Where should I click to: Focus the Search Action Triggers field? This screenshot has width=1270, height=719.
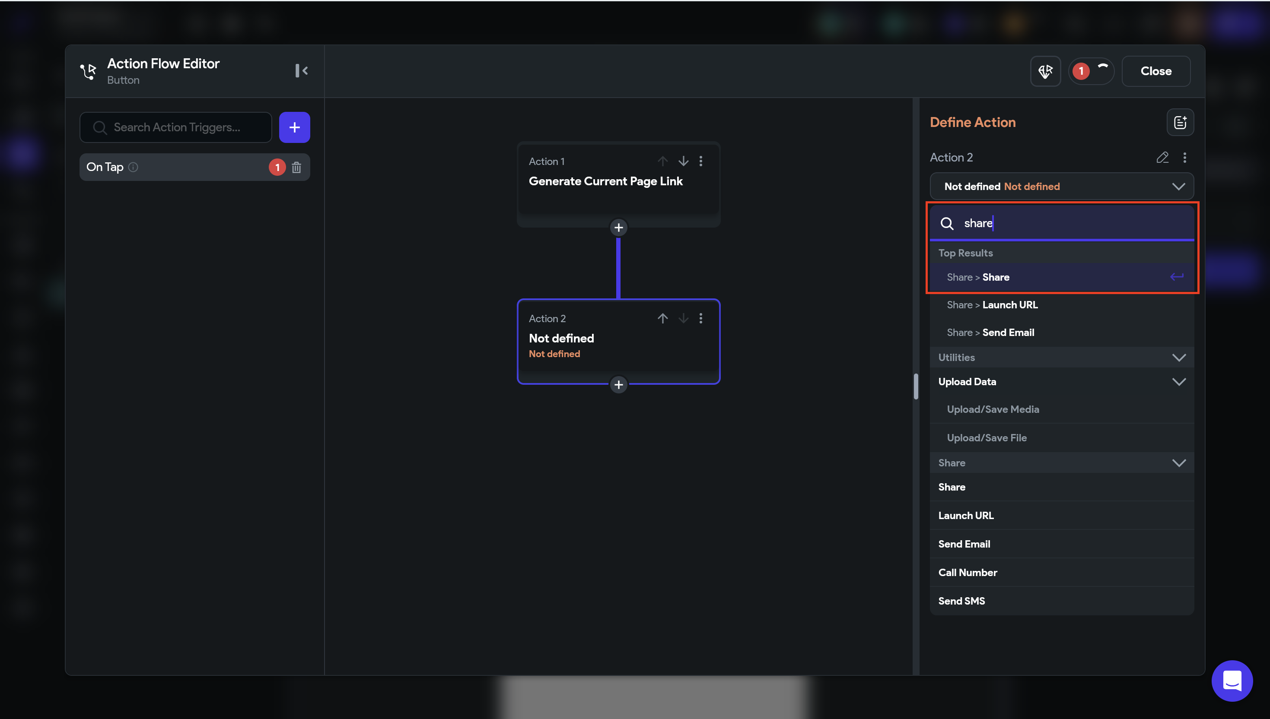[177, 127]
